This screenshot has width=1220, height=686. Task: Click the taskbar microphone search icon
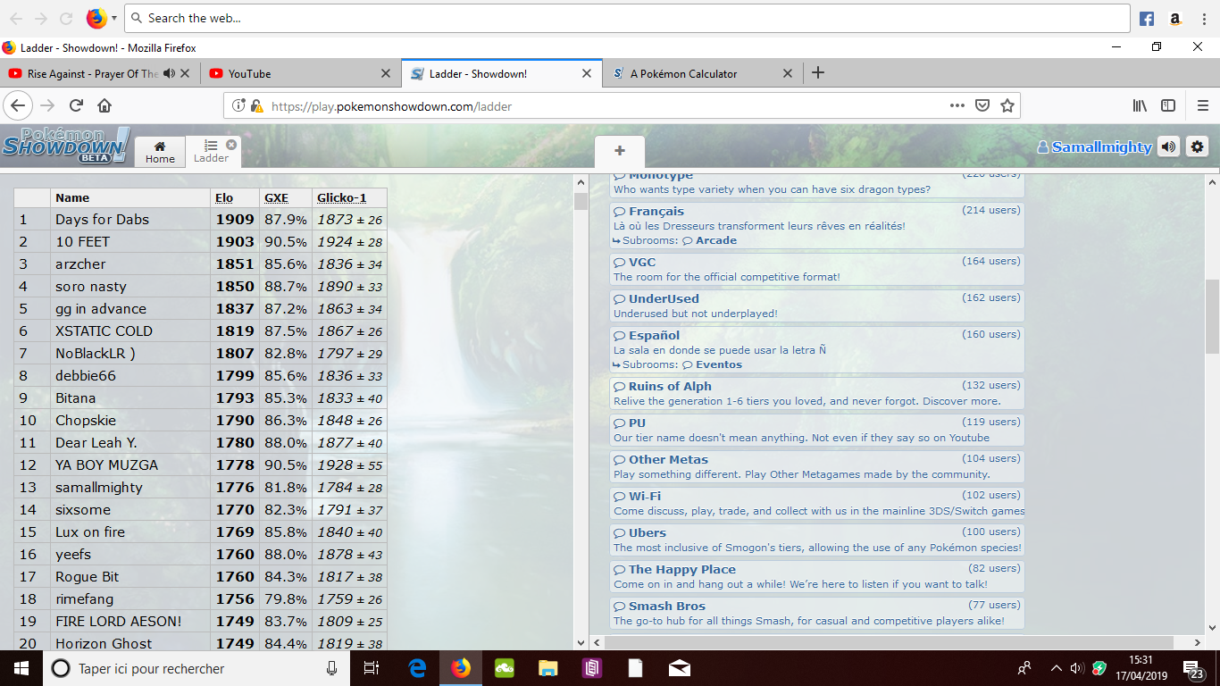click(332, 668)
